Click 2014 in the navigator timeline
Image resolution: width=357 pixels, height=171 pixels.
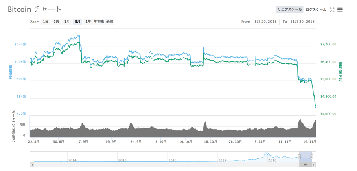click(x=72, y=160)
